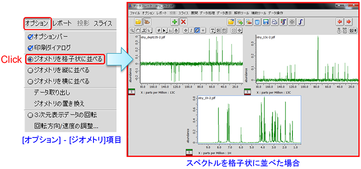
Task: Click the red X delete icon
Action: point(183,22)
